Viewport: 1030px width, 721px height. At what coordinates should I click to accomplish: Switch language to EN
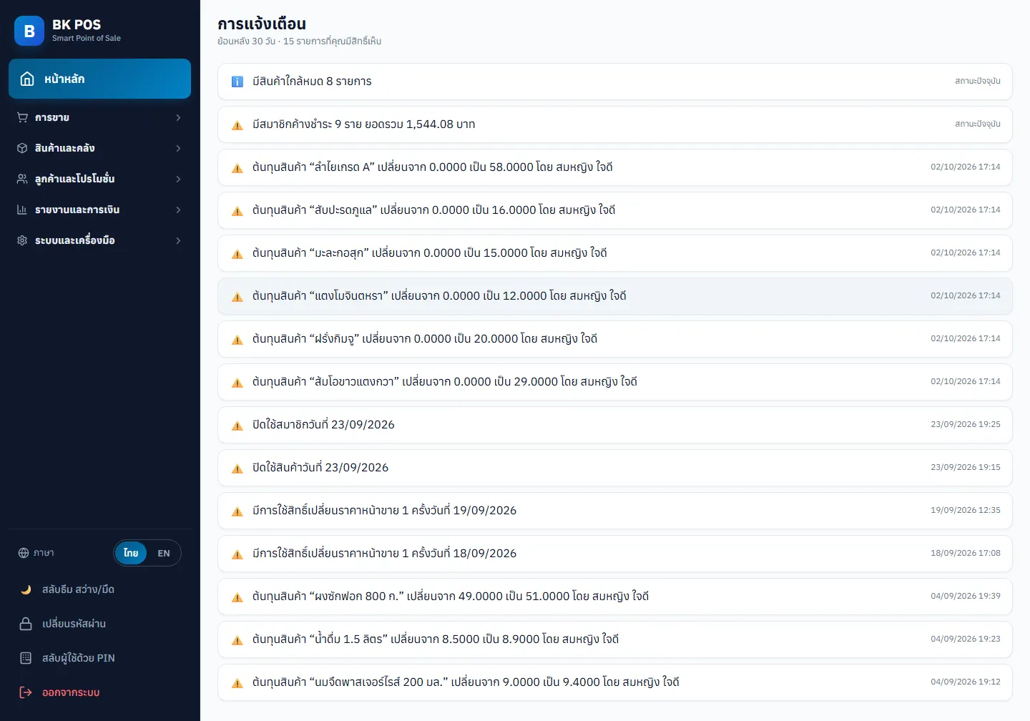[164, 553]
